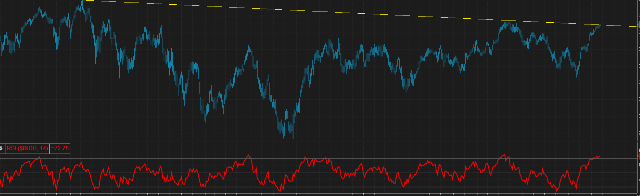Click the latest point of red RSI line
Viewport: 640px width, 196px height.
(600, 156)
